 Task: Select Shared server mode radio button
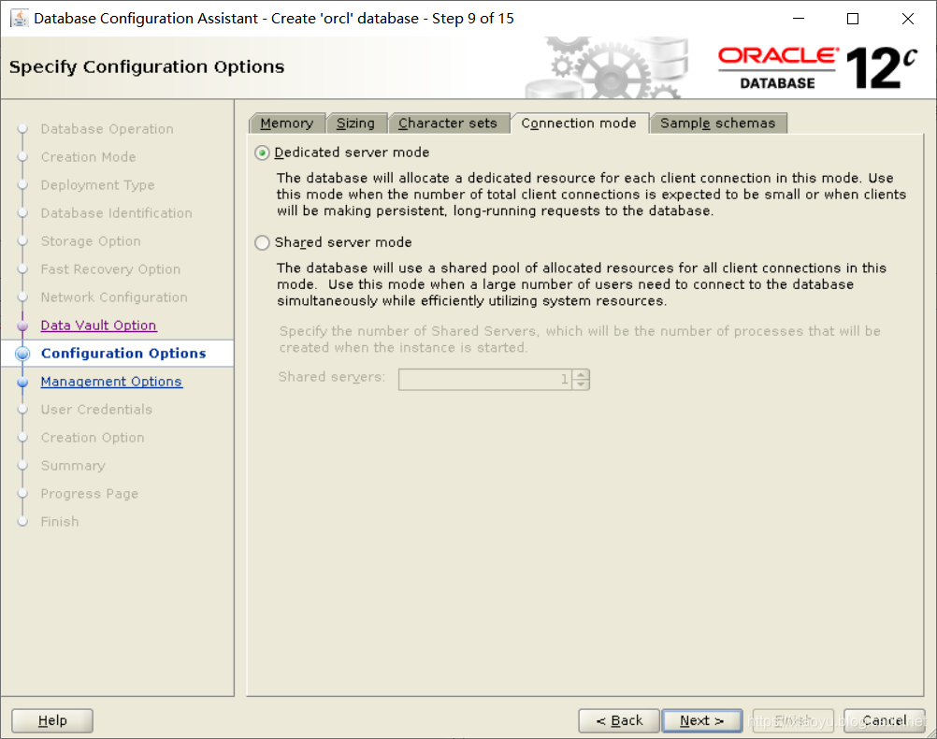coord(262,242)
